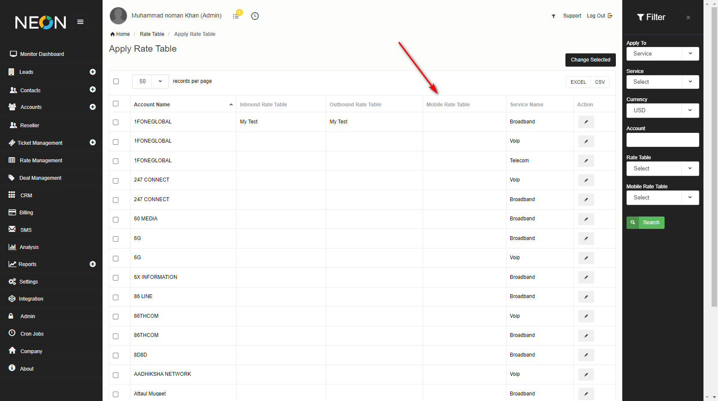Toggle the select-all checkbox in the table header
The height and width of the screenshot is (401, 718).
pos(115,104)
